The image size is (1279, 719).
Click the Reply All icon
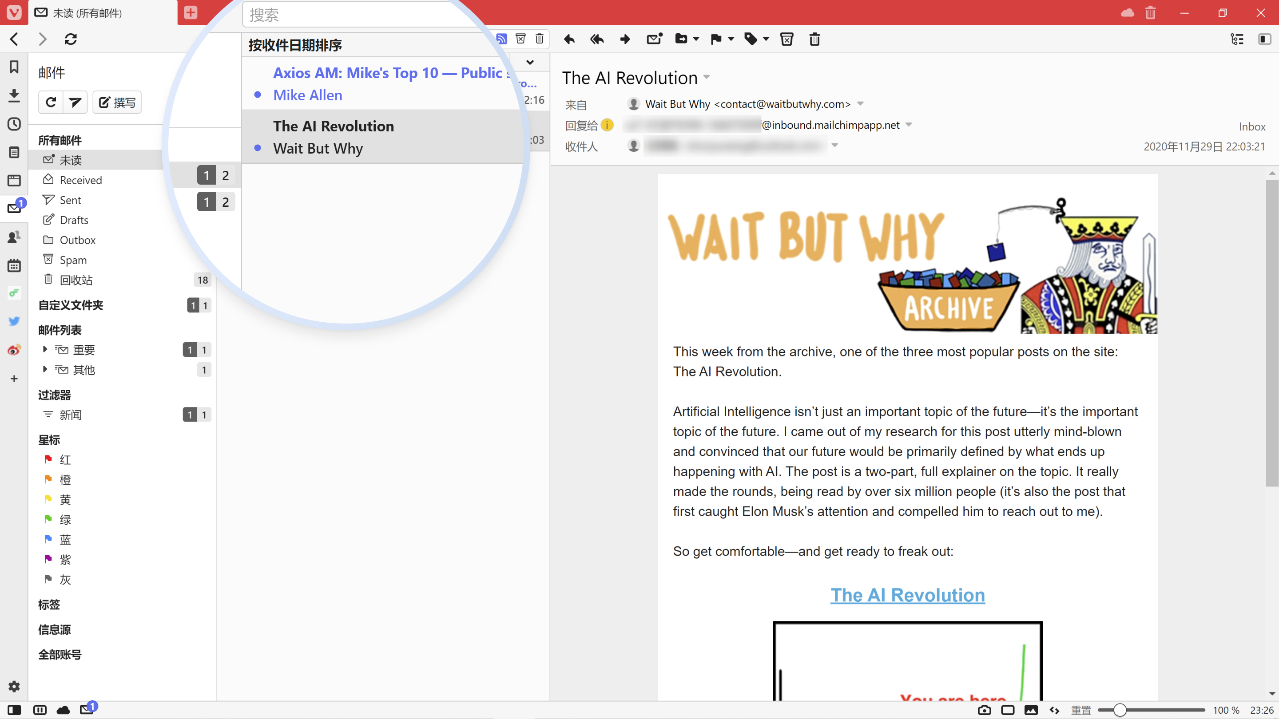(x=597, y=39)
